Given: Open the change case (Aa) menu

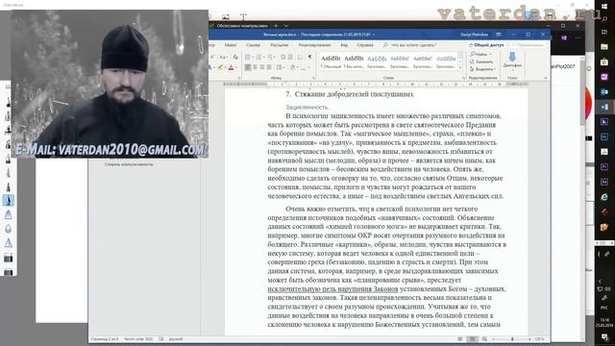Looking at the screenshot, I should point(224,58).
